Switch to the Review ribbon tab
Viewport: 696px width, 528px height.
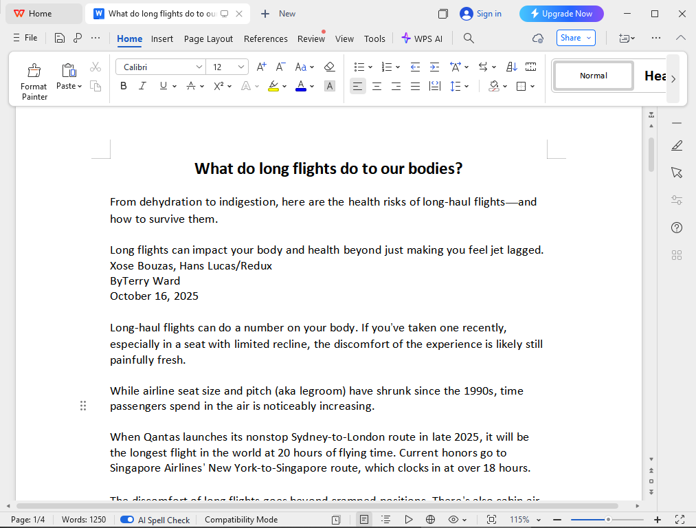click(311, 39)
